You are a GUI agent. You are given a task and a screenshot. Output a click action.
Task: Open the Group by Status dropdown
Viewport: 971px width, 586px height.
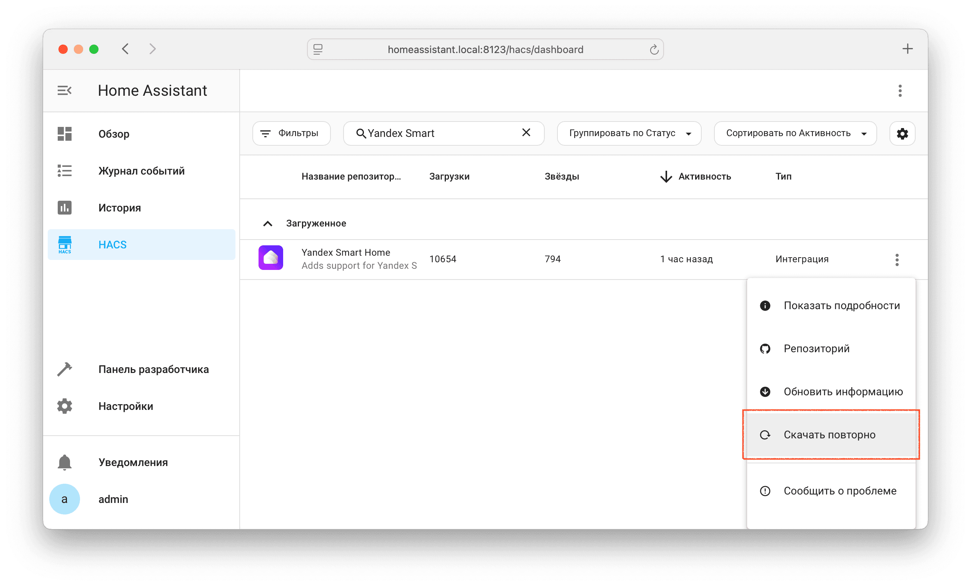tap(629, 133)
